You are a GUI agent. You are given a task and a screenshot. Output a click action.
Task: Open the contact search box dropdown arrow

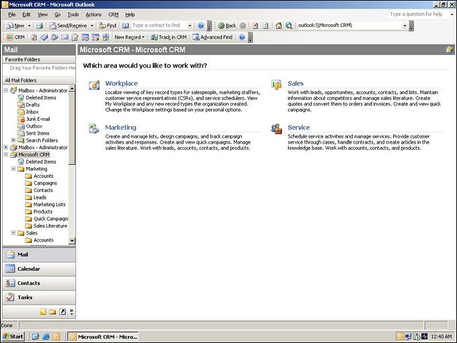click(190, 26)
